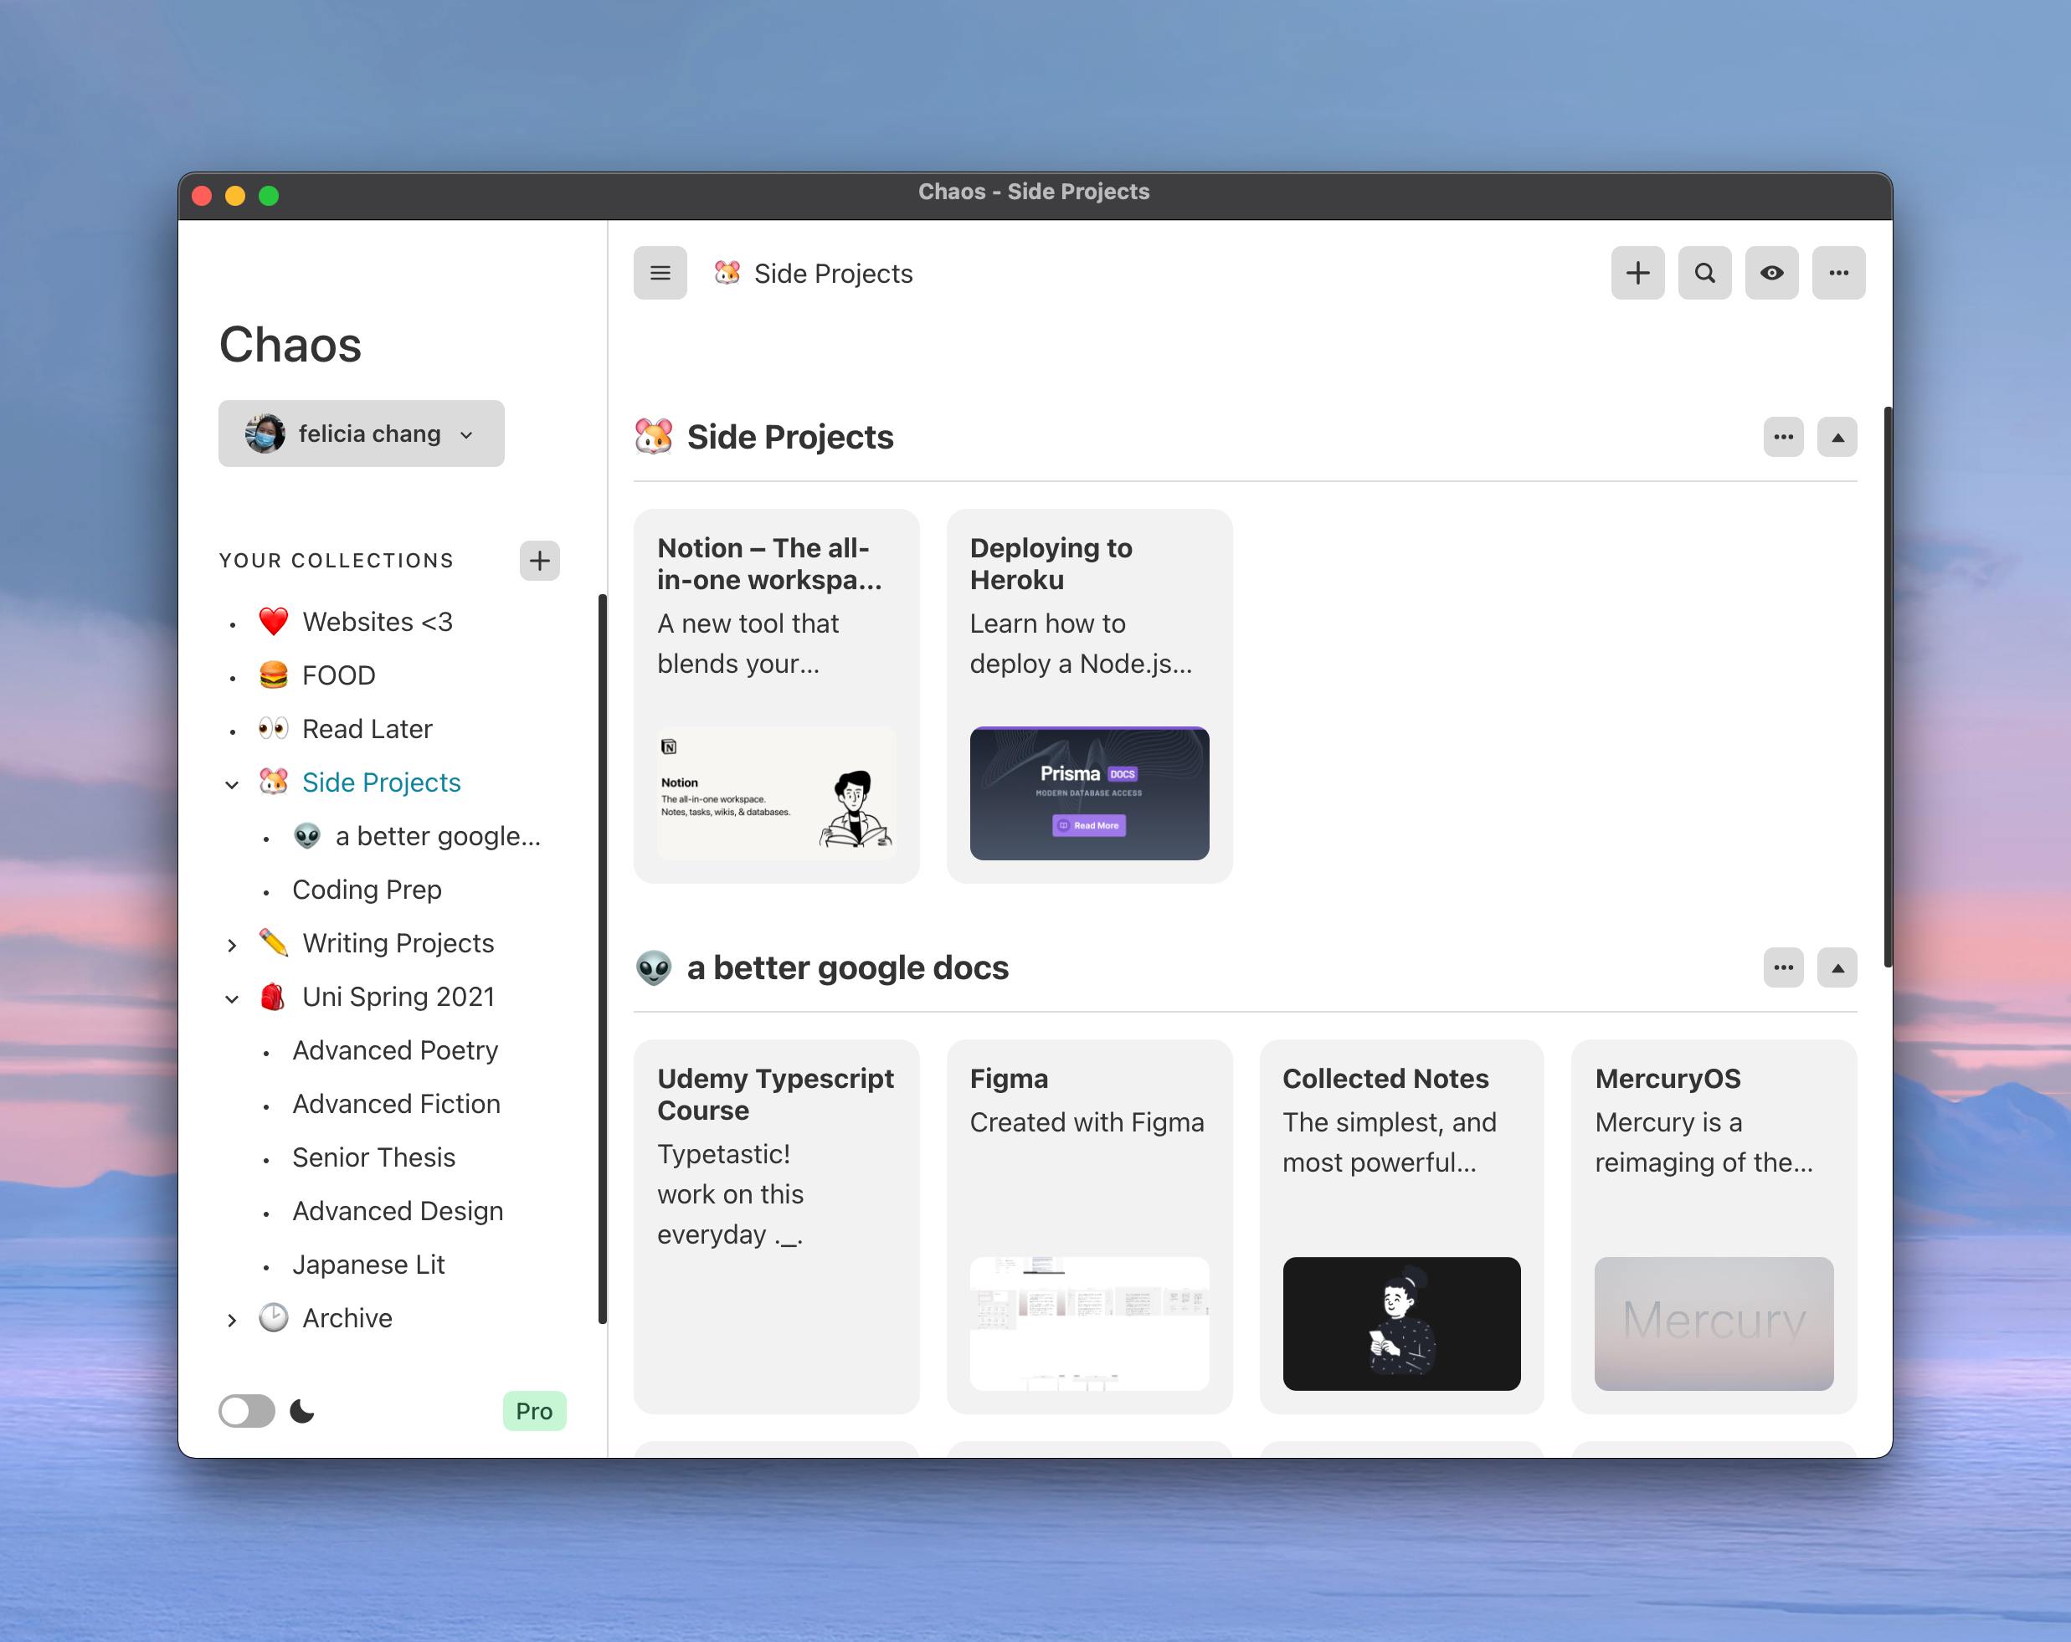Viewport: 2071px width, 1642px height.
Task: Toggle the eye visibility button
Action: pos(1771,273)
